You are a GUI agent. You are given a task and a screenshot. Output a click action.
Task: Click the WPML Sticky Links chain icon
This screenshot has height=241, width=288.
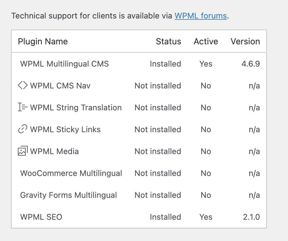(x=23, y=129)
